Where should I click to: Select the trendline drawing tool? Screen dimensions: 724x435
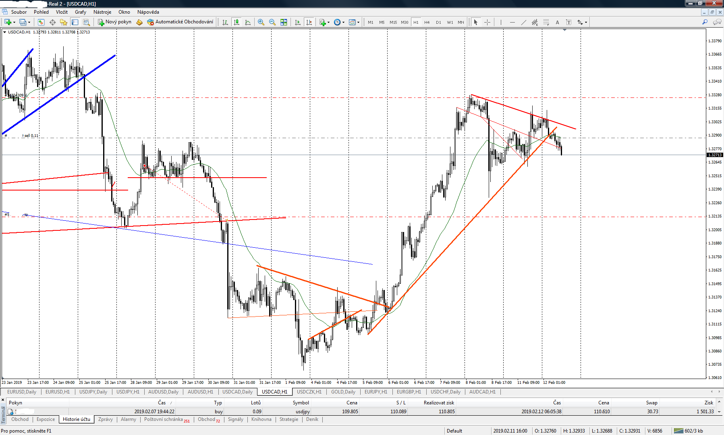523,22
